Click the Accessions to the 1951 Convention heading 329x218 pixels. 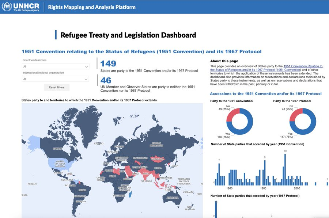coord(266,94)
